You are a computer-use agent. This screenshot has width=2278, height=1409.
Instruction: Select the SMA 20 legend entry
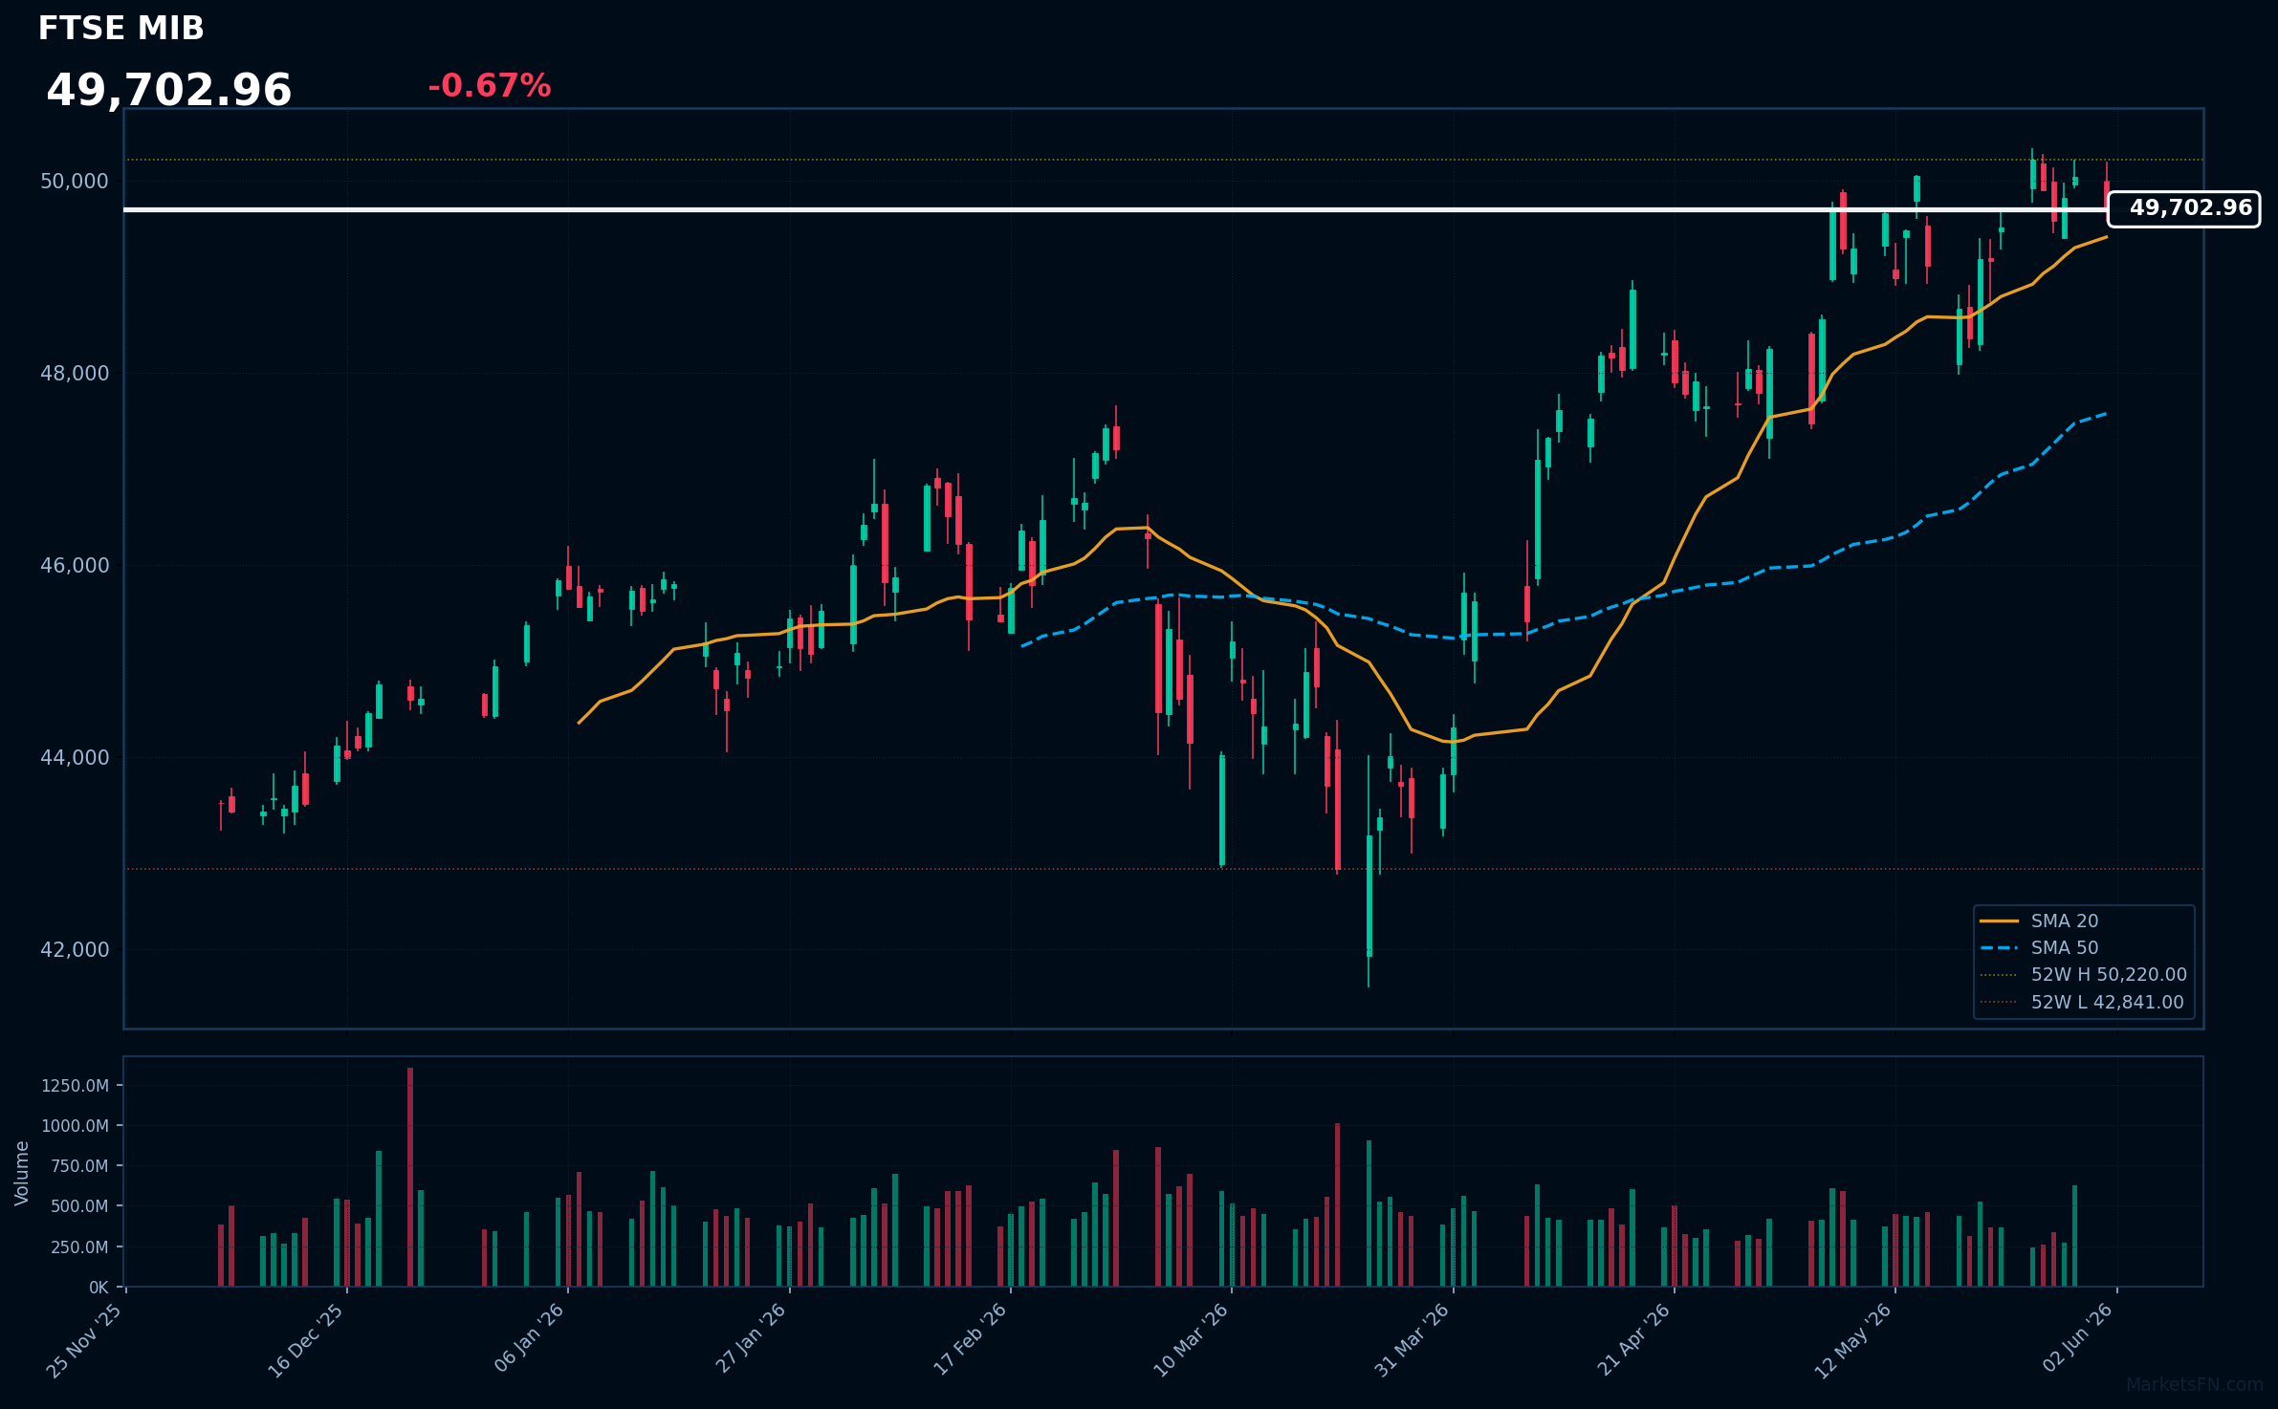(2039, 921)
